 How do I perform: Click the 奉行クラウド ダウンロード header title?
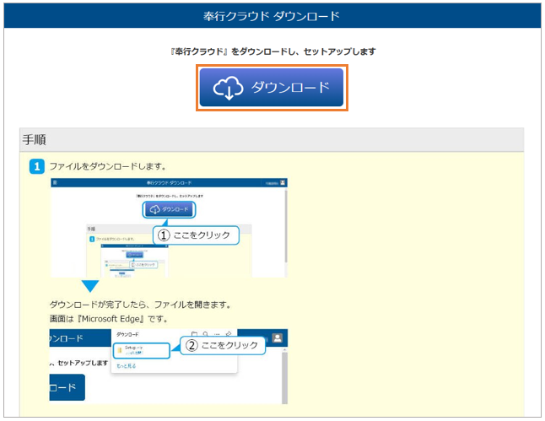[272, 16]
